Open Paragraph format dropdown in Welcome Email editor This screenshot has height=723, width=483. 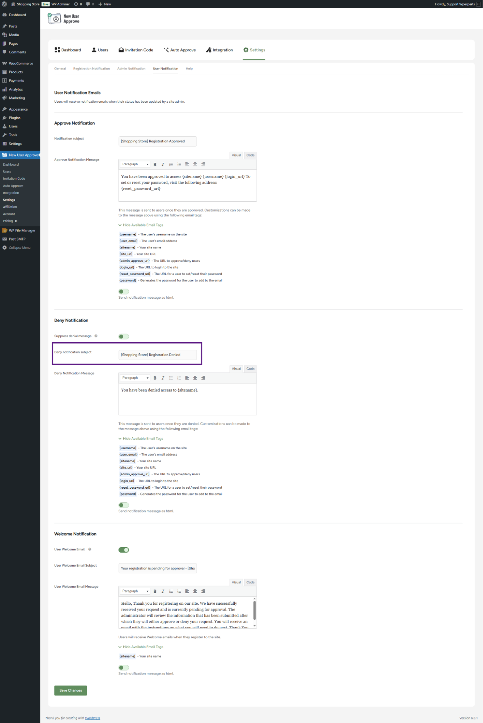coord(135,591)
